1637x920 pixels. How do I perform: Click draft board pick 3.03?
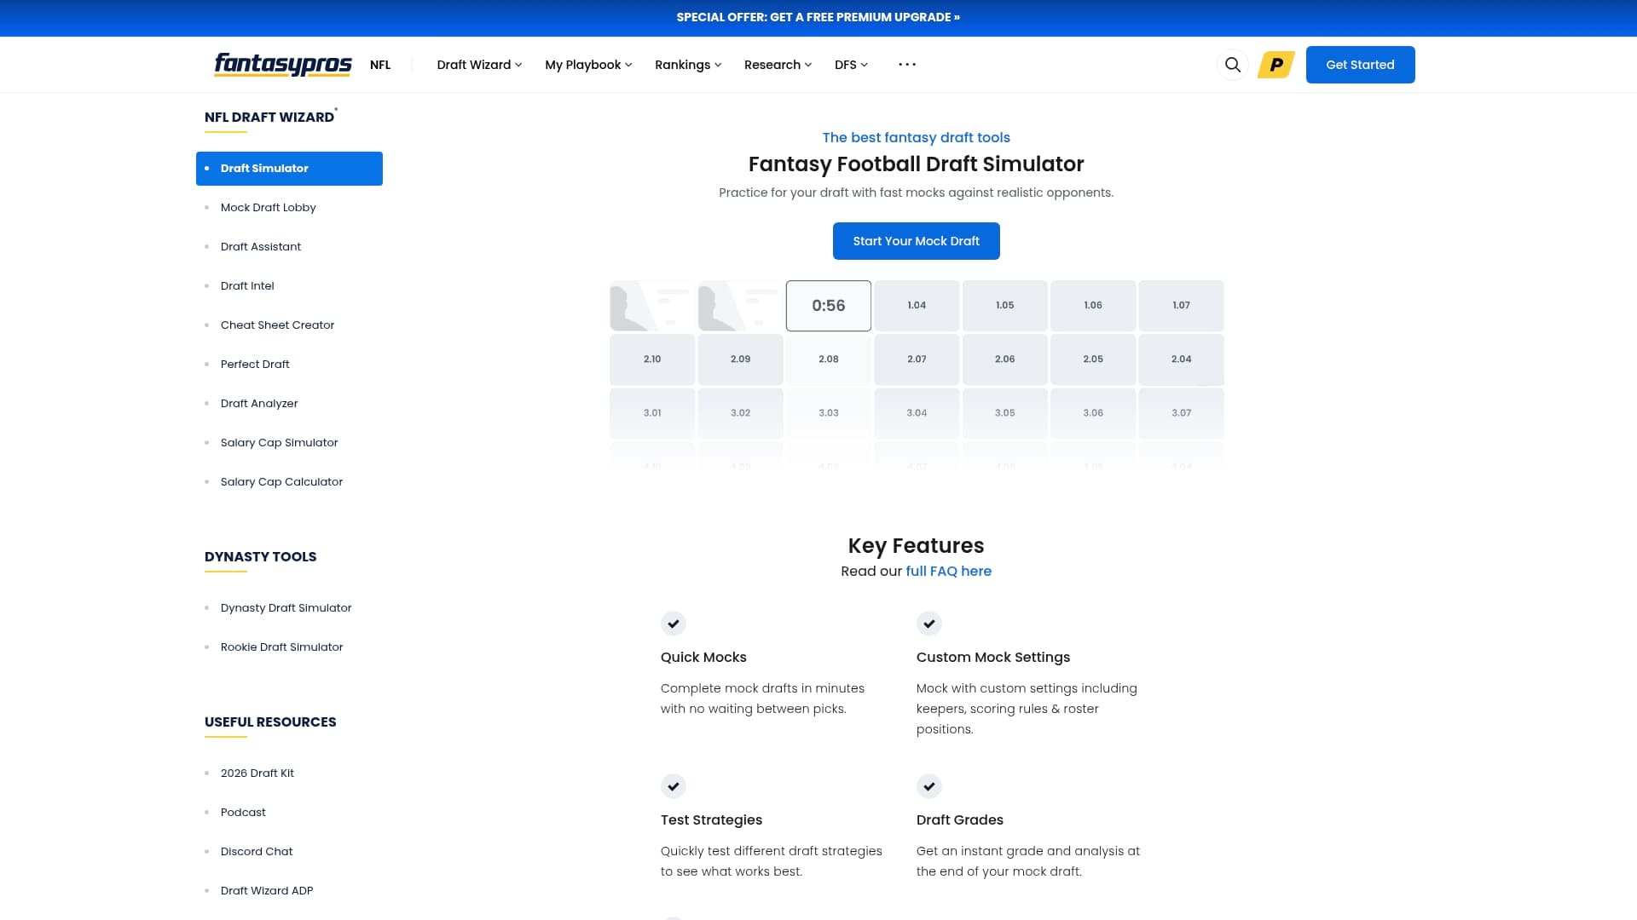coord(828,413)
